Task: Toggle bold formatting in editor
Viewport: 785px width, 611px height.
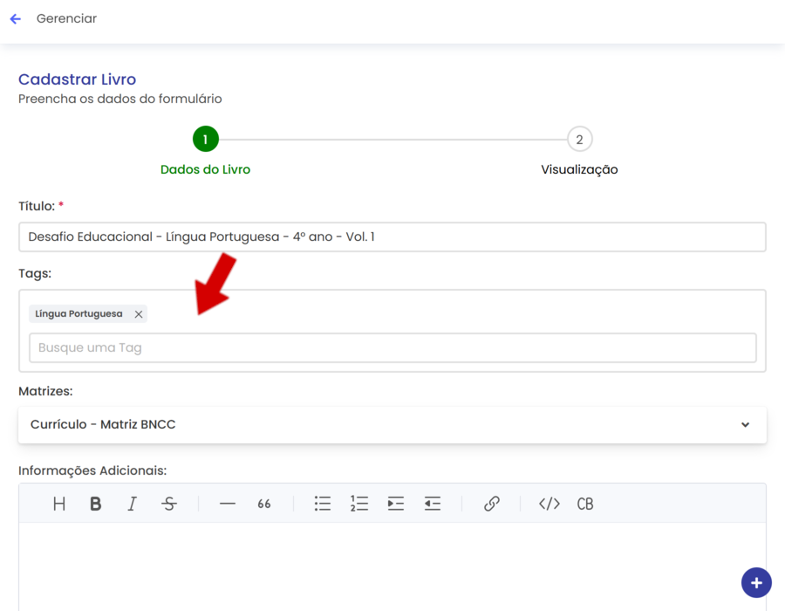Action: [96, 504]
